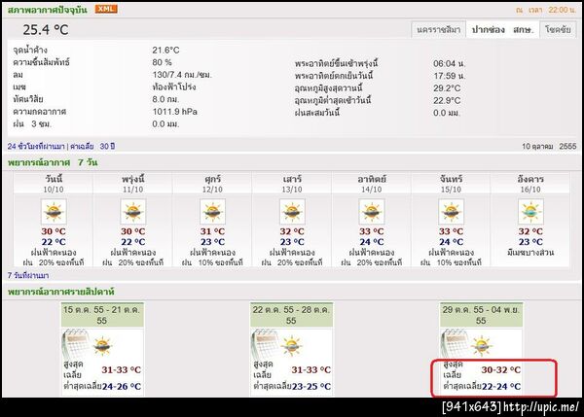This screenshot has width=584, height=417.
Task: Open the ค่าเฉลี่ย 30 ปี link
Action: point(92,146)
